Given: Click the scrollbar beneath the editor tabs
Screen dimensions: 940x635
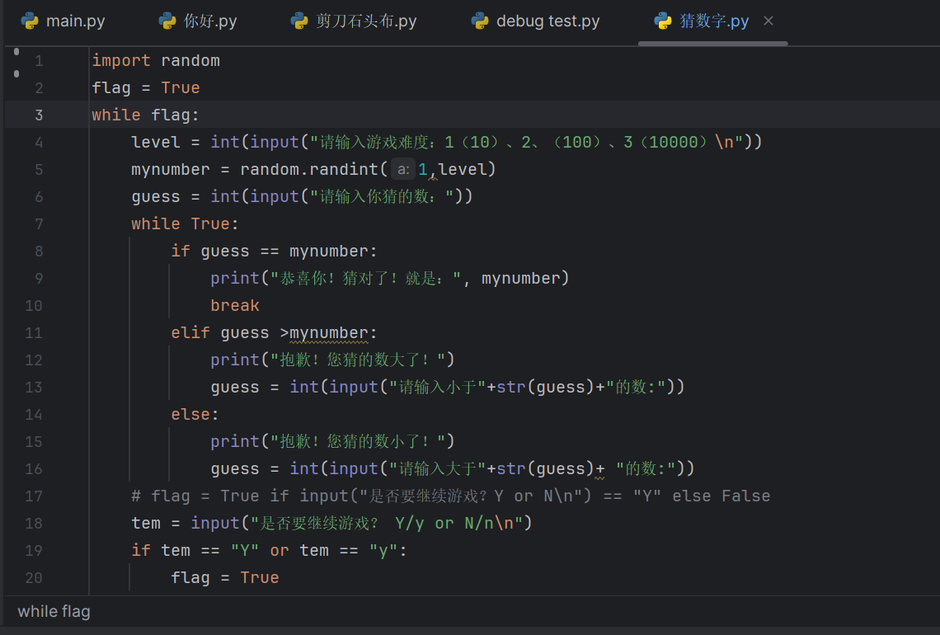Looking at the screenshot, I should tap(712, 43).
